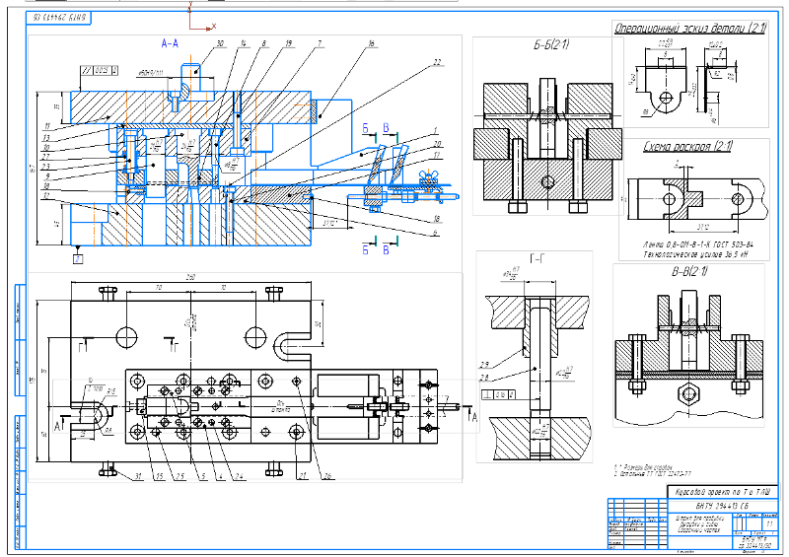Screen dimensions: 789x557
Task: Select position number 11 callout
Action: [x=47, y=126]
